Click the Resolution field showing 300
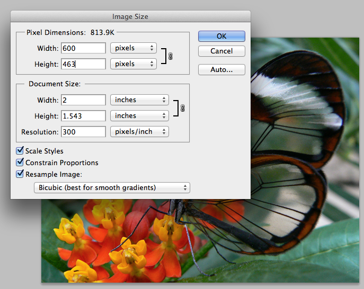The height and width of the screenshot is (289, 364). click(83, 132)
